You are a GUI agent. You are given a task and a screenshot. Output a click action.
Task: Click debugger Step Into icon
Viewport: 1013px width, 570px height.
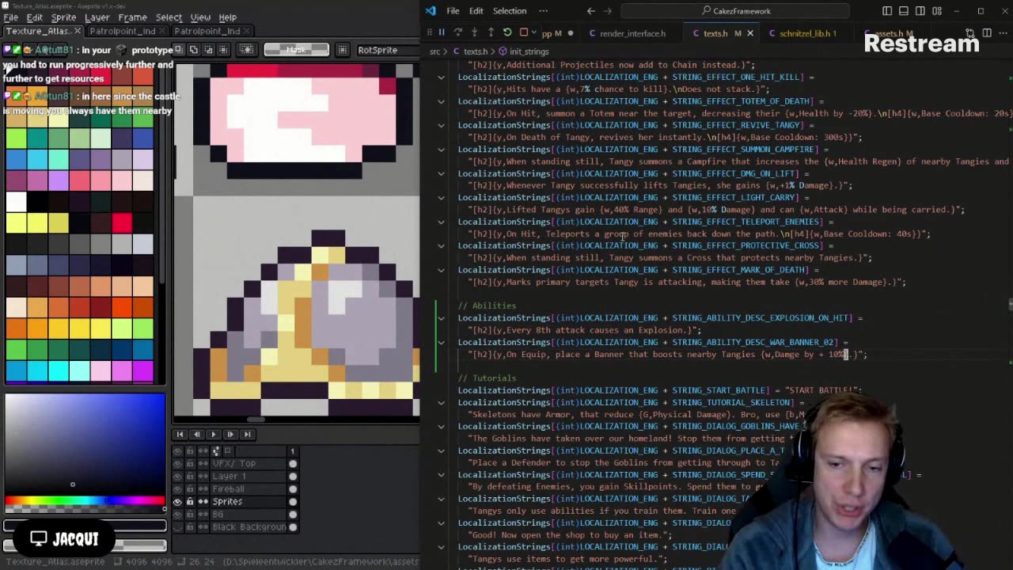[474, 32]
